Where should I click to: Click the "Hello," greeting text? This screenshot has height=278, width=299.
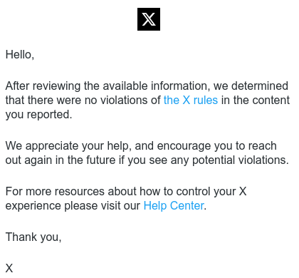(20, 55)
